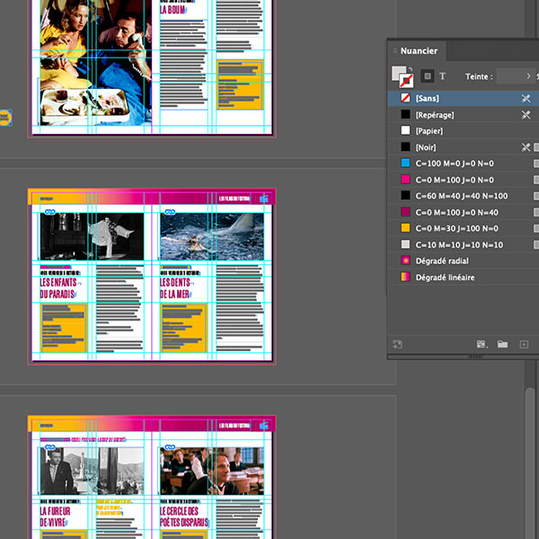Click link badge on La Fureur de Vivre image
Viewport: 539px width, 539px height.
coord(49,446)
